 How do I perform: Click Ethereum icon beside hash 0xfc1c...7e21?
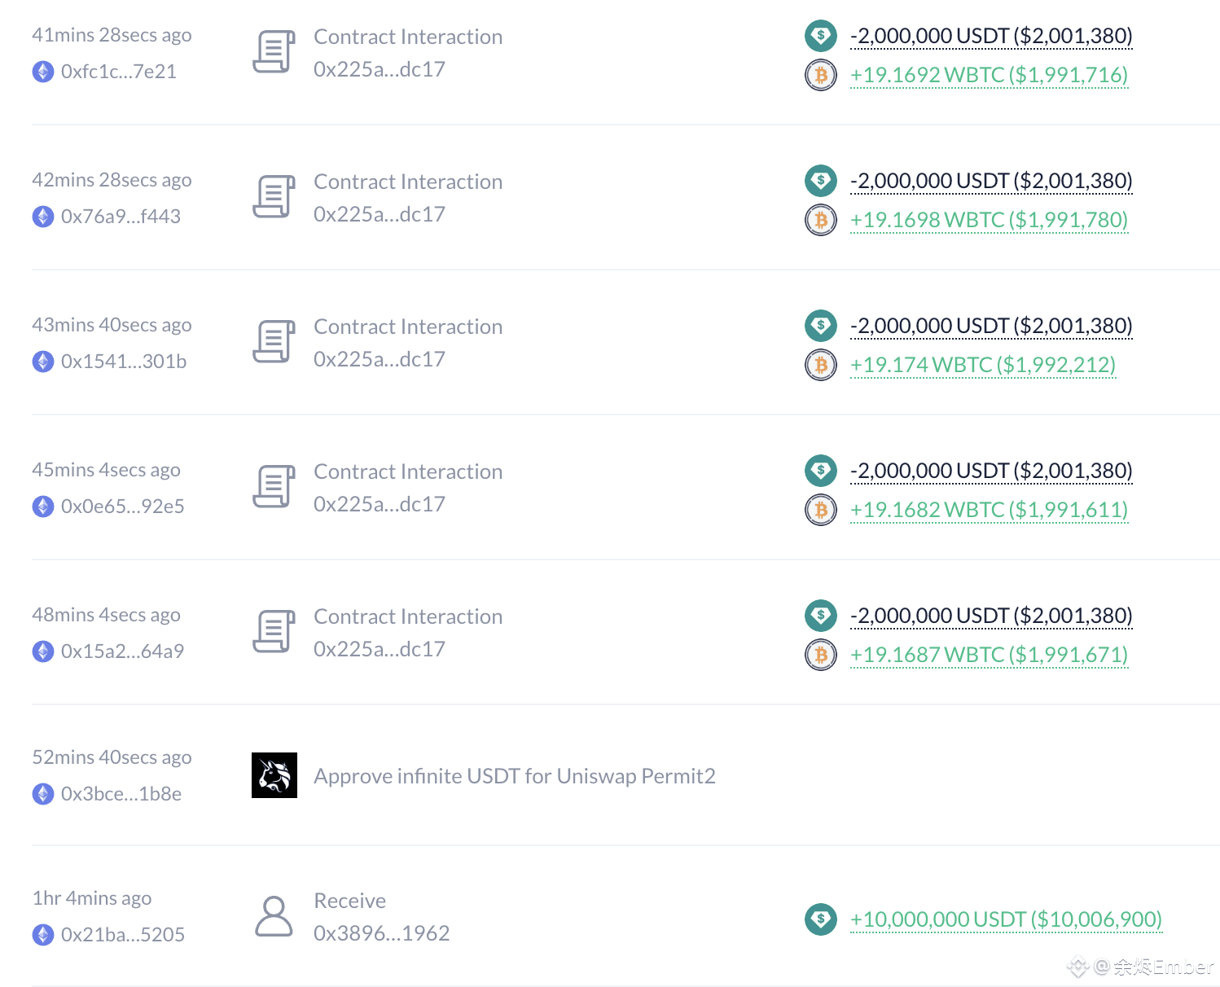coord(43,72)
